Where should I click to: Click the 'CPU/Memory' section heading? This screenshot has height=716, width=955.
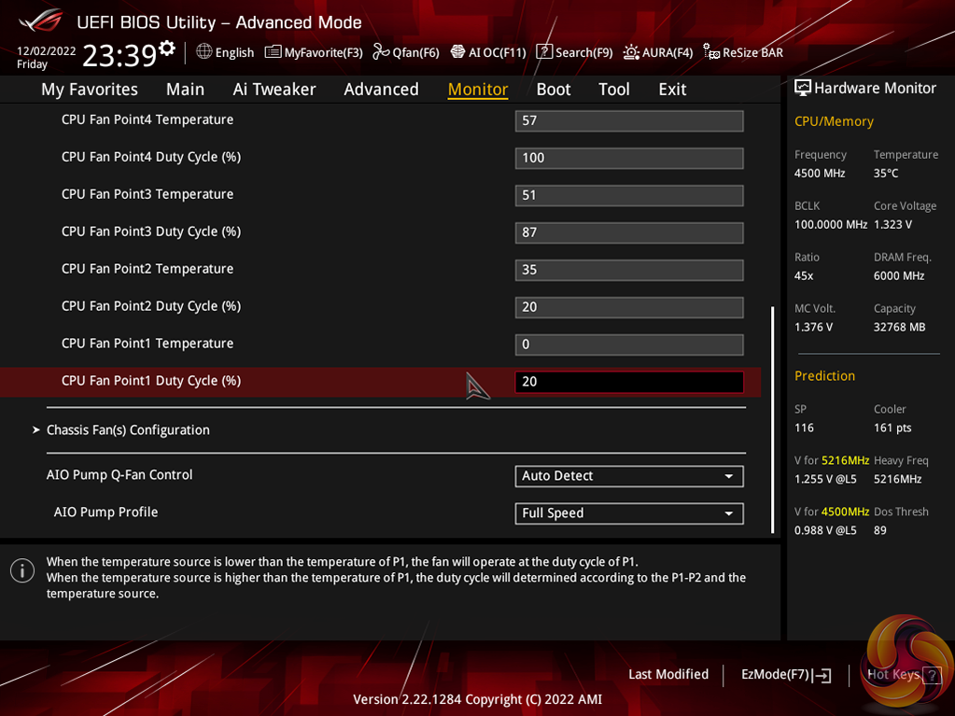point(834,121)
